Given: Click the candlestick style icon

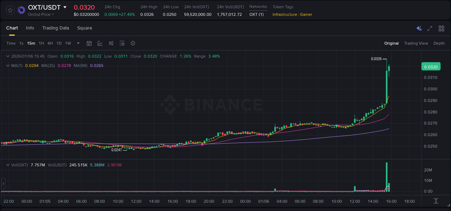Looking at the screenshot, I should coord(111,43).
